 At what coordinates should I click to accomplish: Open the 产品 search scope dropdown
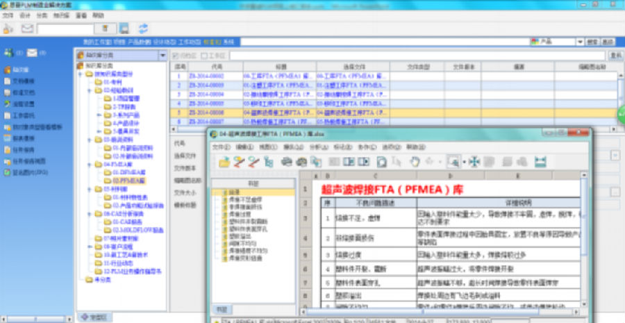580,42
